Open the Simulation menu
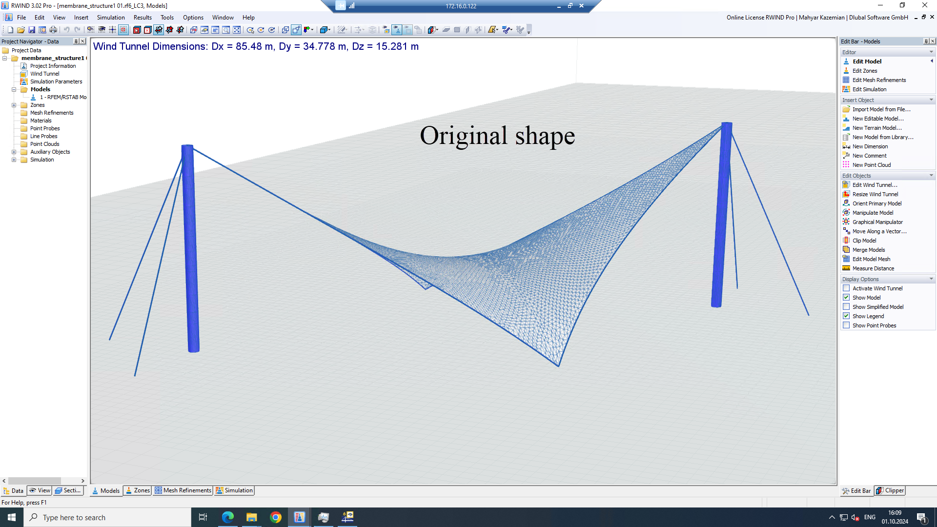Viewport: 937px width, 527px height. click(110, 18)
